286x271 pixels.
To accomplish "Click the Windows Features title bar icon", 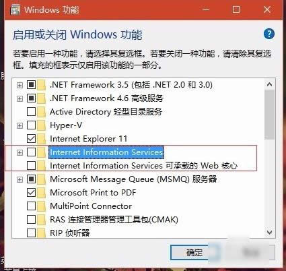I will click(15, 10).
